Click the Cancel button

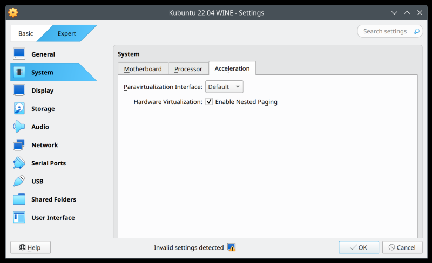tap(402, 247)
